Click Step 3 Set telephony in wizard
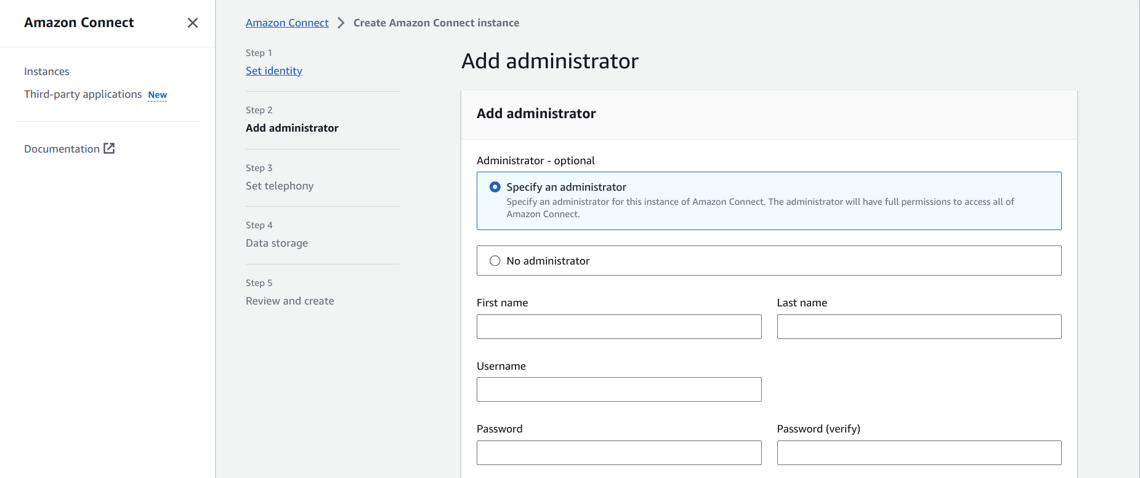Screen dimensions: 1140x478 point(280,186)
